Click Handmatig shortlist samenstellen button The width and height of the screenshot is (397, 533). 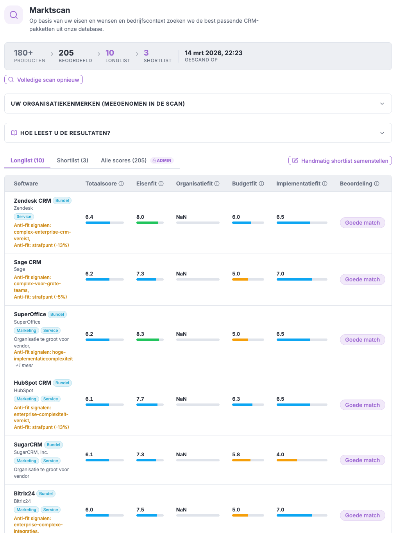340,161
